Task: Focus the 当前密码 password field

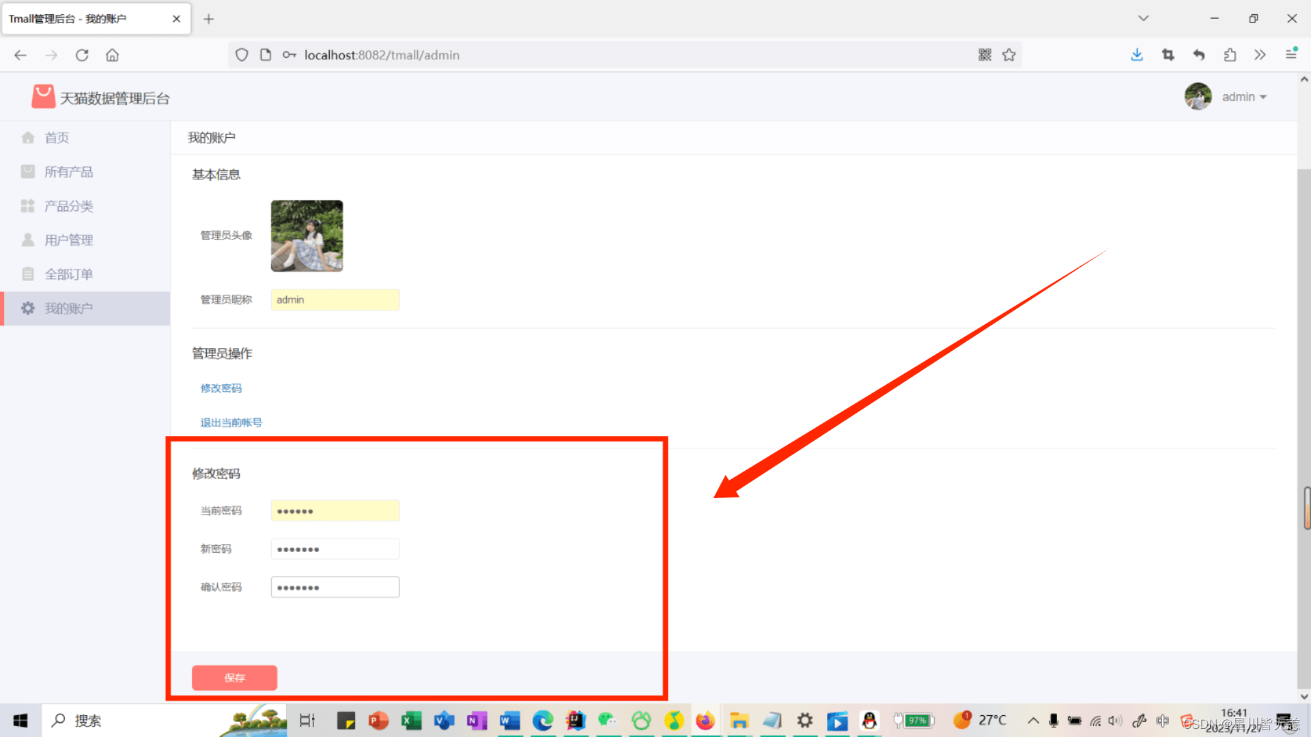Action: point(335,510)
